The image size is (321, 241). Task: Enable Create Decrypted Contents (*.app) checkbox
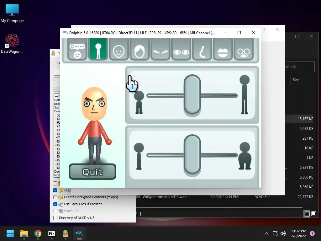click(55, 197)
